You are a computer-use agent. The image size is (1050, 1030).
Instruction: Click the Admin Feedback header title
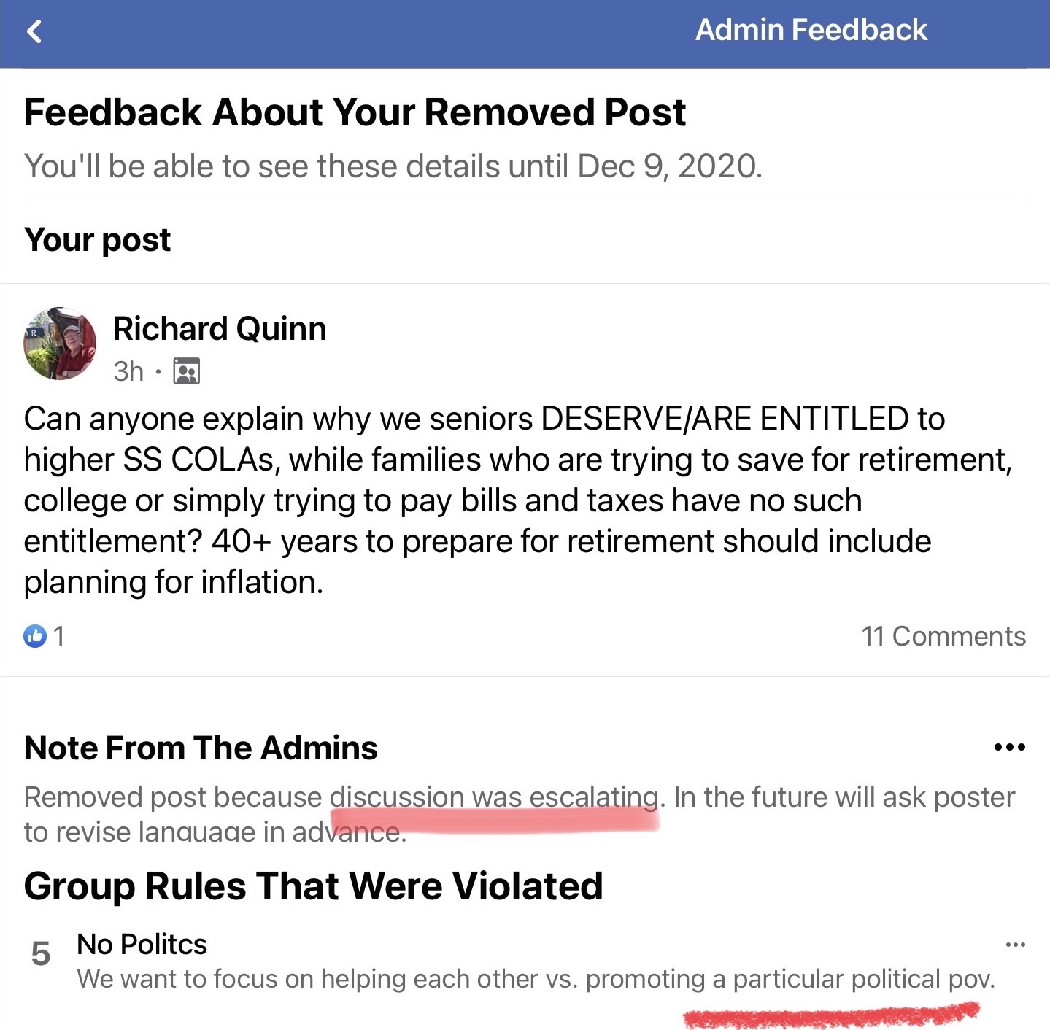tap(811, 31)
